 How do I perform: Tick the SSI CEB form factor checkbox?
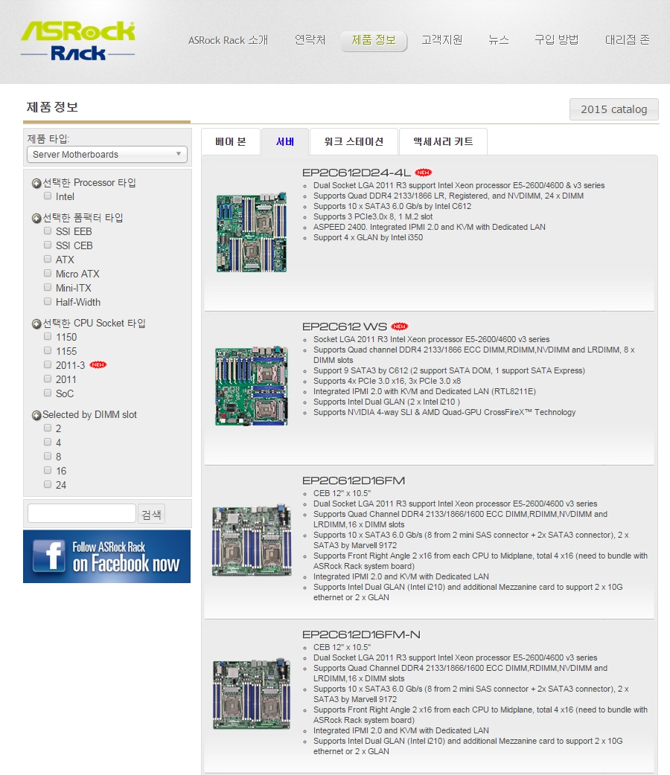point(48,245)
